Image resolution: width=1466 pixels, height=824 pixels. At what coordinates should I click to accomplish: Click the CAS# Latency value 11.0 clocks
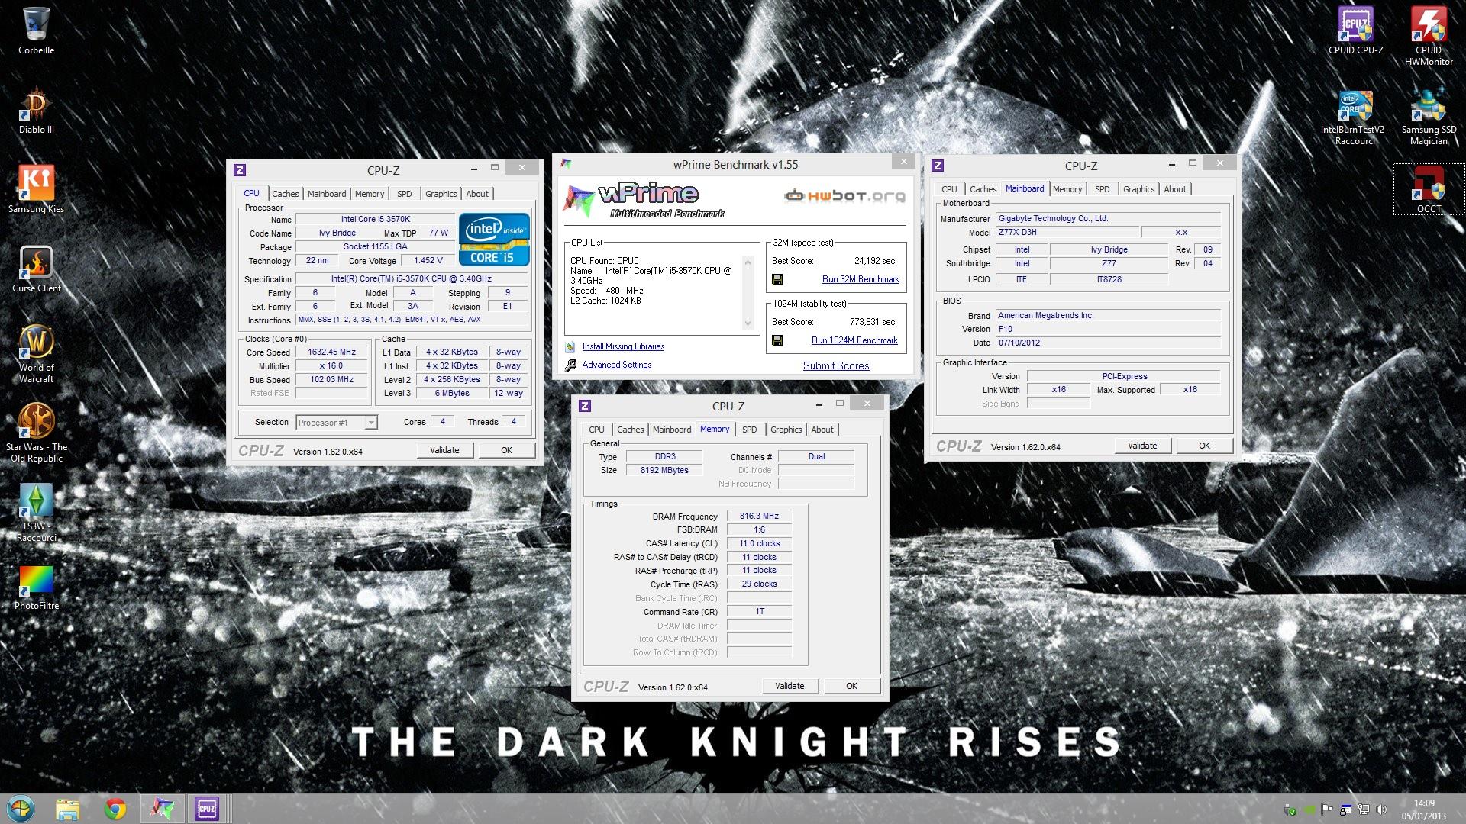759,544
